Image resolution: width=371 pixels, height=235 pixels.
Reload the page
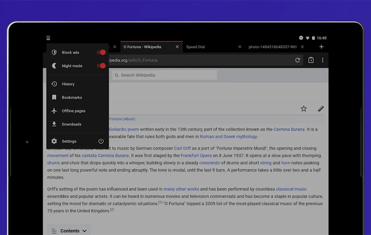(298, 60)
